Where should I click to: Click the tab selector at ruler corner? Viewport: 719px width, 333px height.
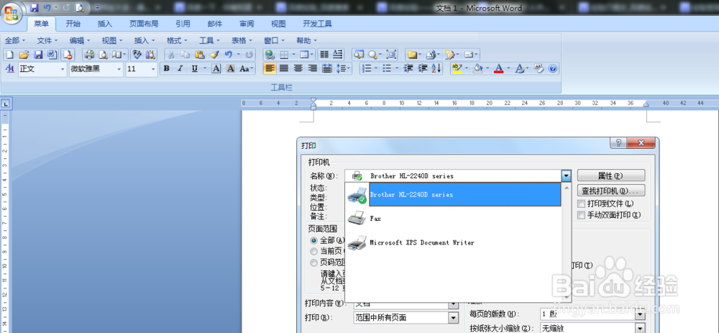pos(6,104)
